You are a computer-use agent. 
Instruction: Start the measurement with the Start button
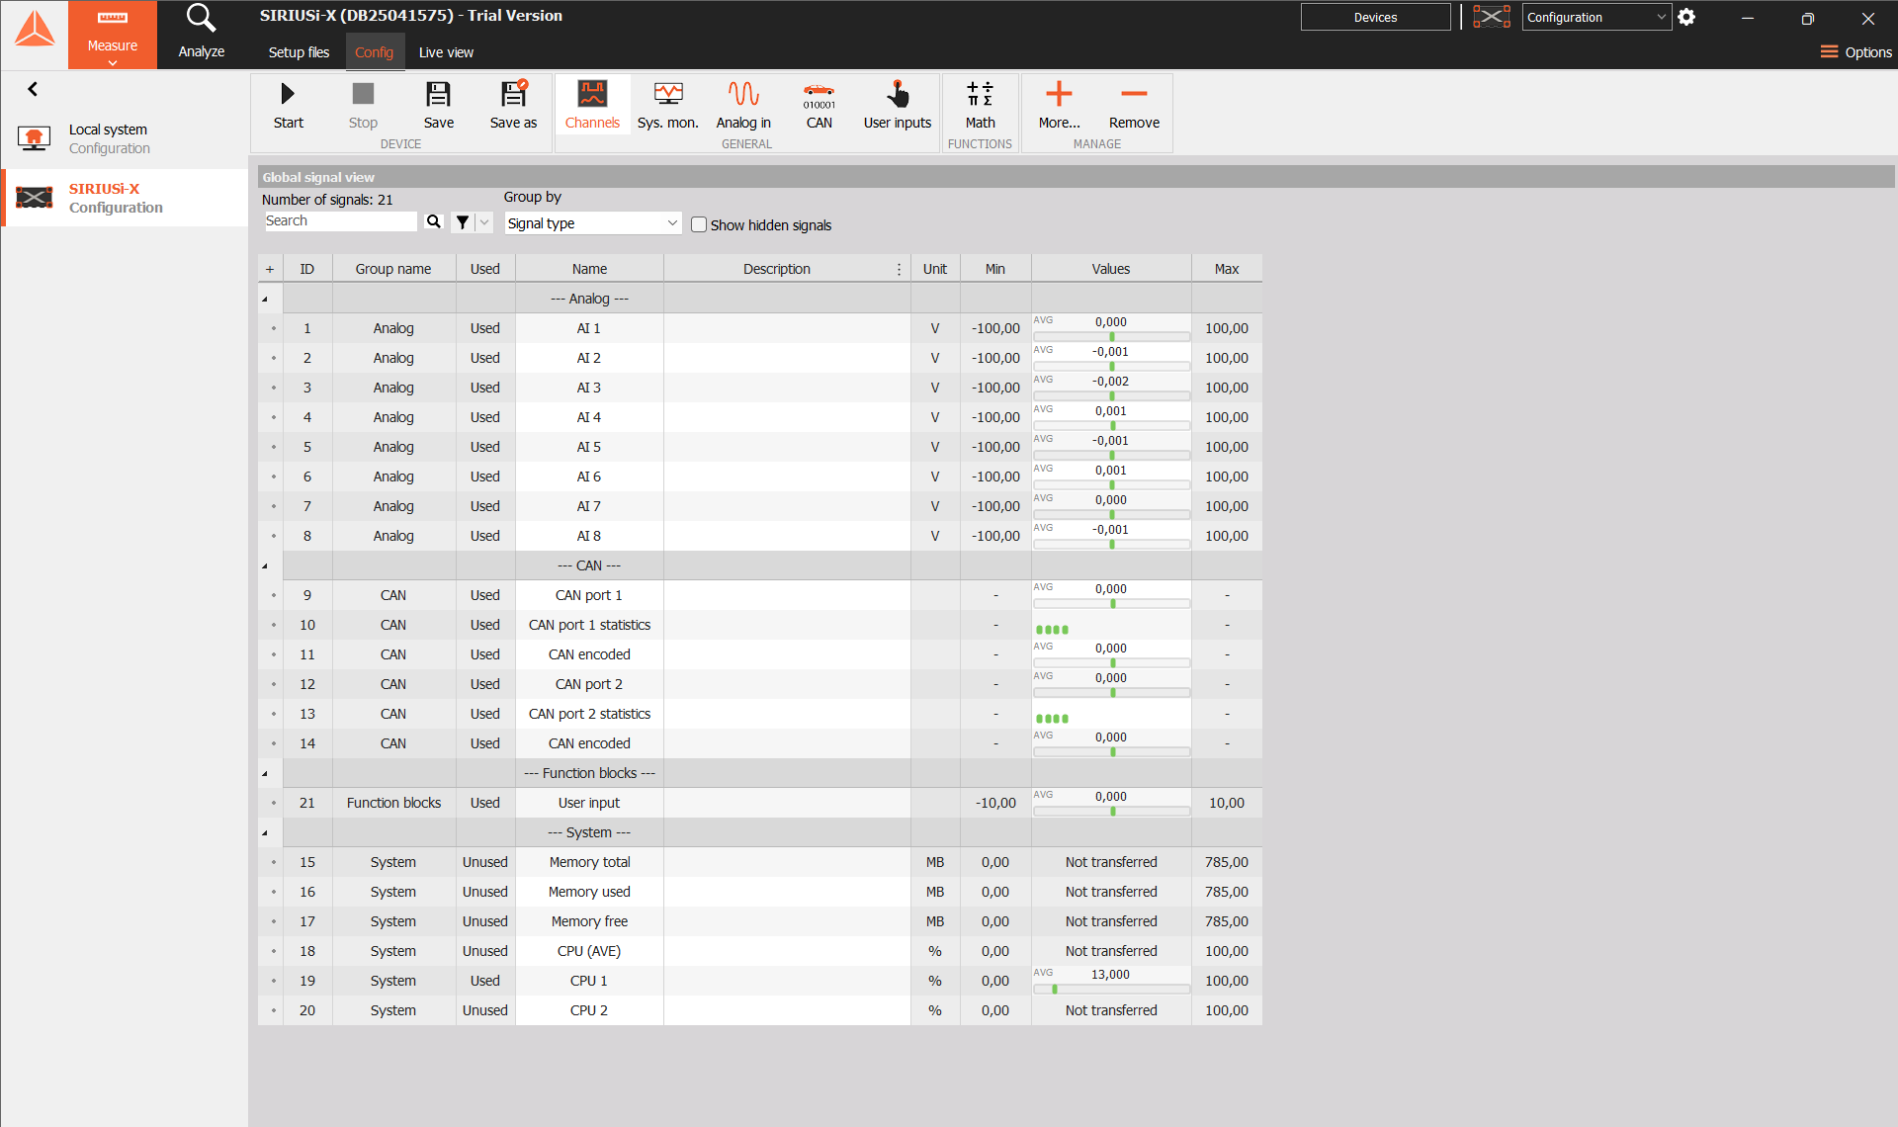[288, 107]
